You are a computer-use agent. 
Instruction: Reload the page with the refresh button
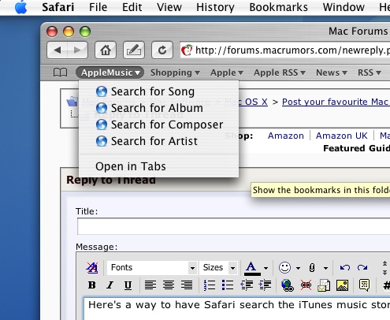click(162, 50)
